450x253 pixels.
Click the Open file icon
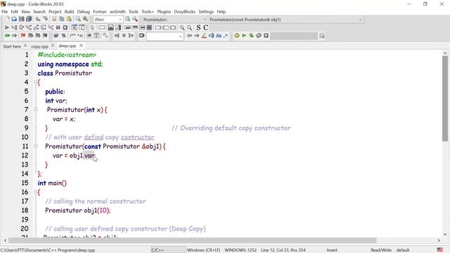coord(14,19)
